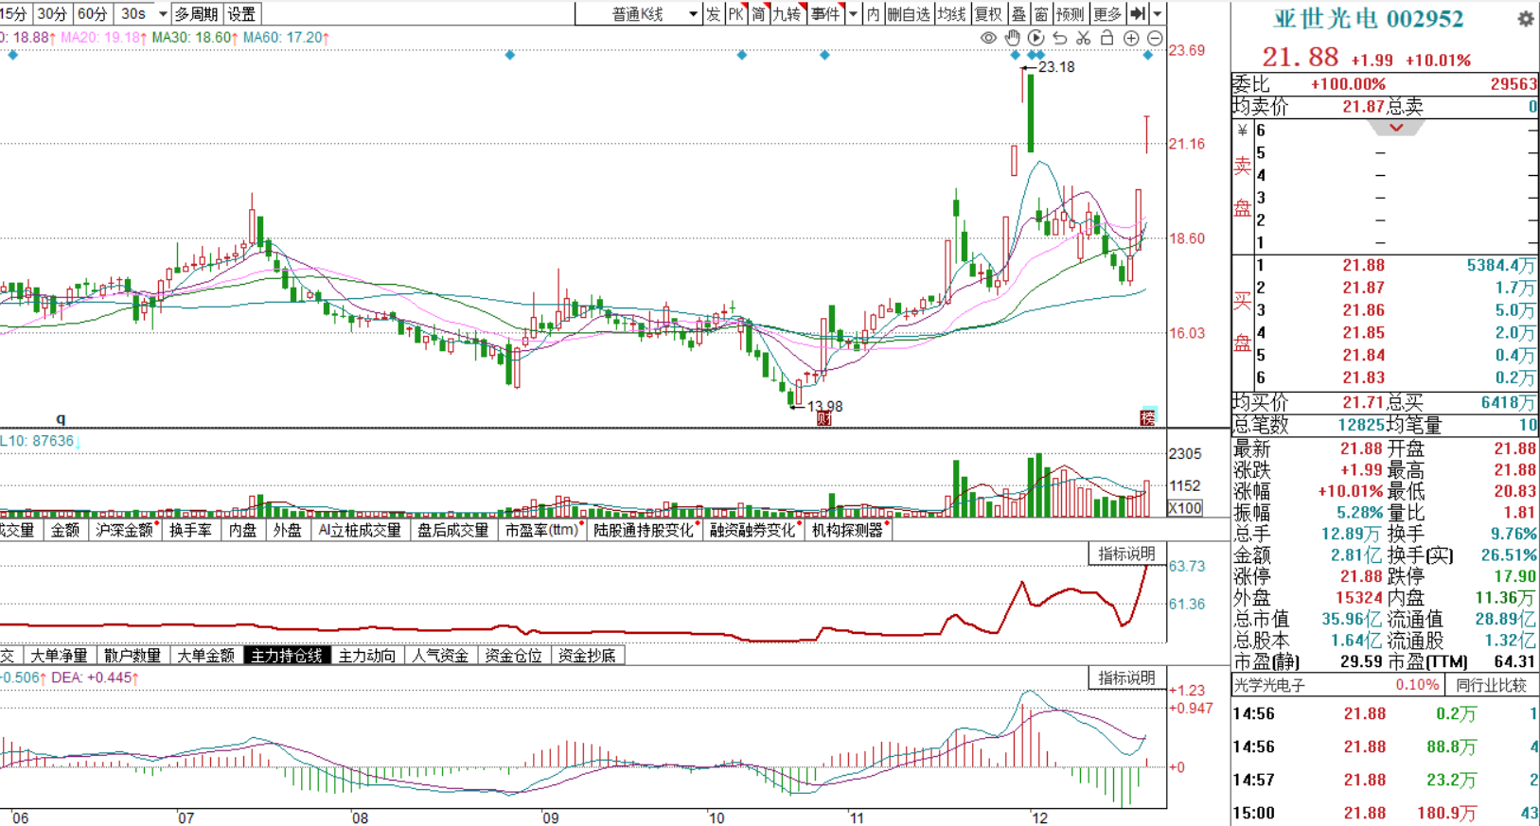Viewport: 1540px width, 826px height.
Task: Toggle chart visibility with the eye icon
Action: pos(988,38)
